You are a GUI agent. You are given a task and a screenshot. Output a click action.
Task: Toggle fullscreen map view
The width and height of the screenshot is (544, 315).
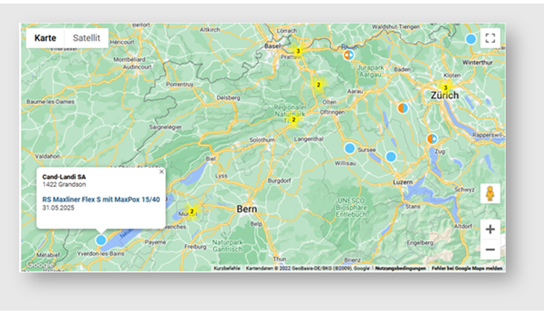[490, 39]
